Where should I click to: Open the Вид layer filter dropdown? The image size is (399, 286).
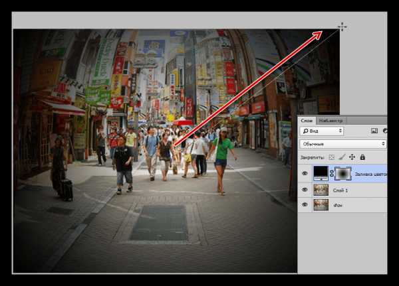(322, 131)
